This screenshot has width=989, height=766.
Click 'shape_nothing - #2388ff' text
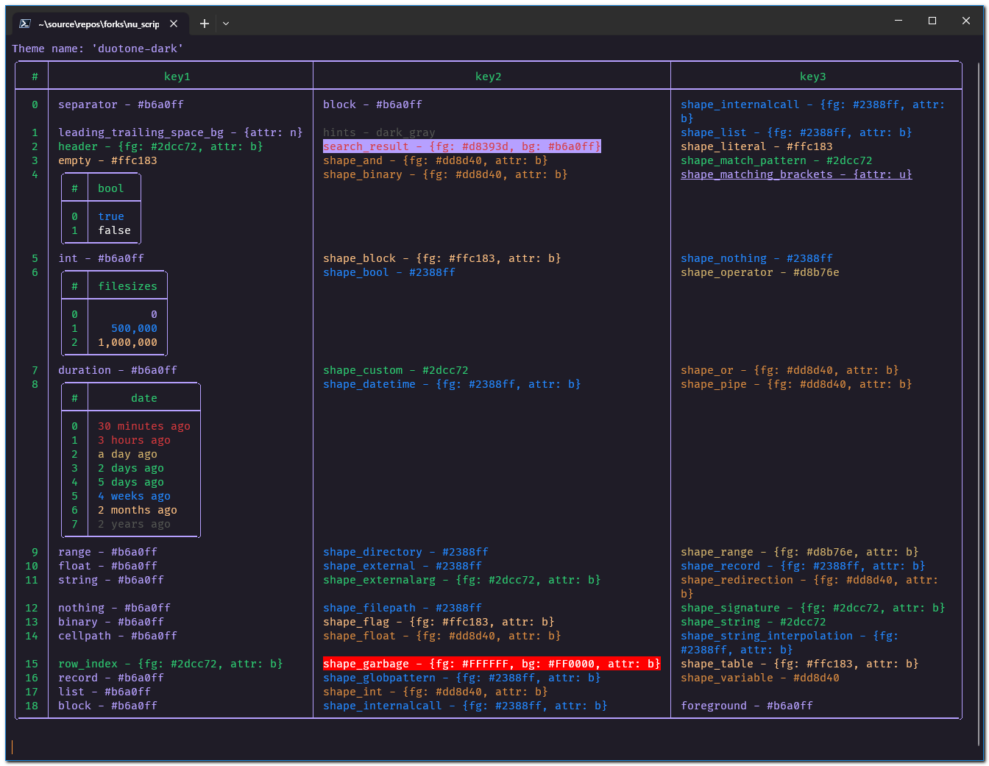click(757, 258)
